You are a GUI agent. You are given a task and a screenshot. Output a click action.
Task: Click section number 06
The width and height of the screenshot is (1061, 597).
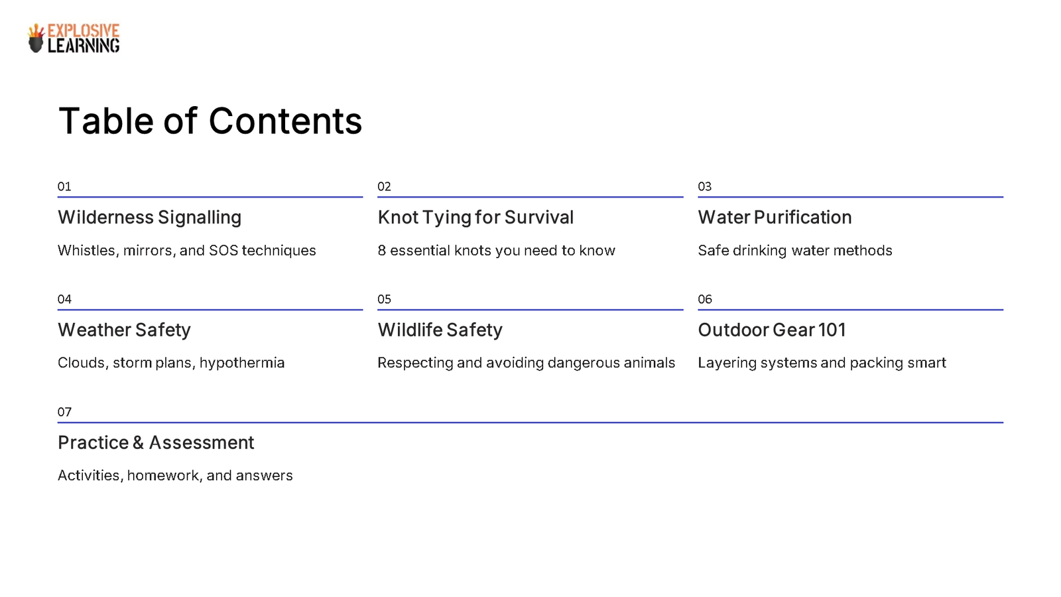[704, 299]
